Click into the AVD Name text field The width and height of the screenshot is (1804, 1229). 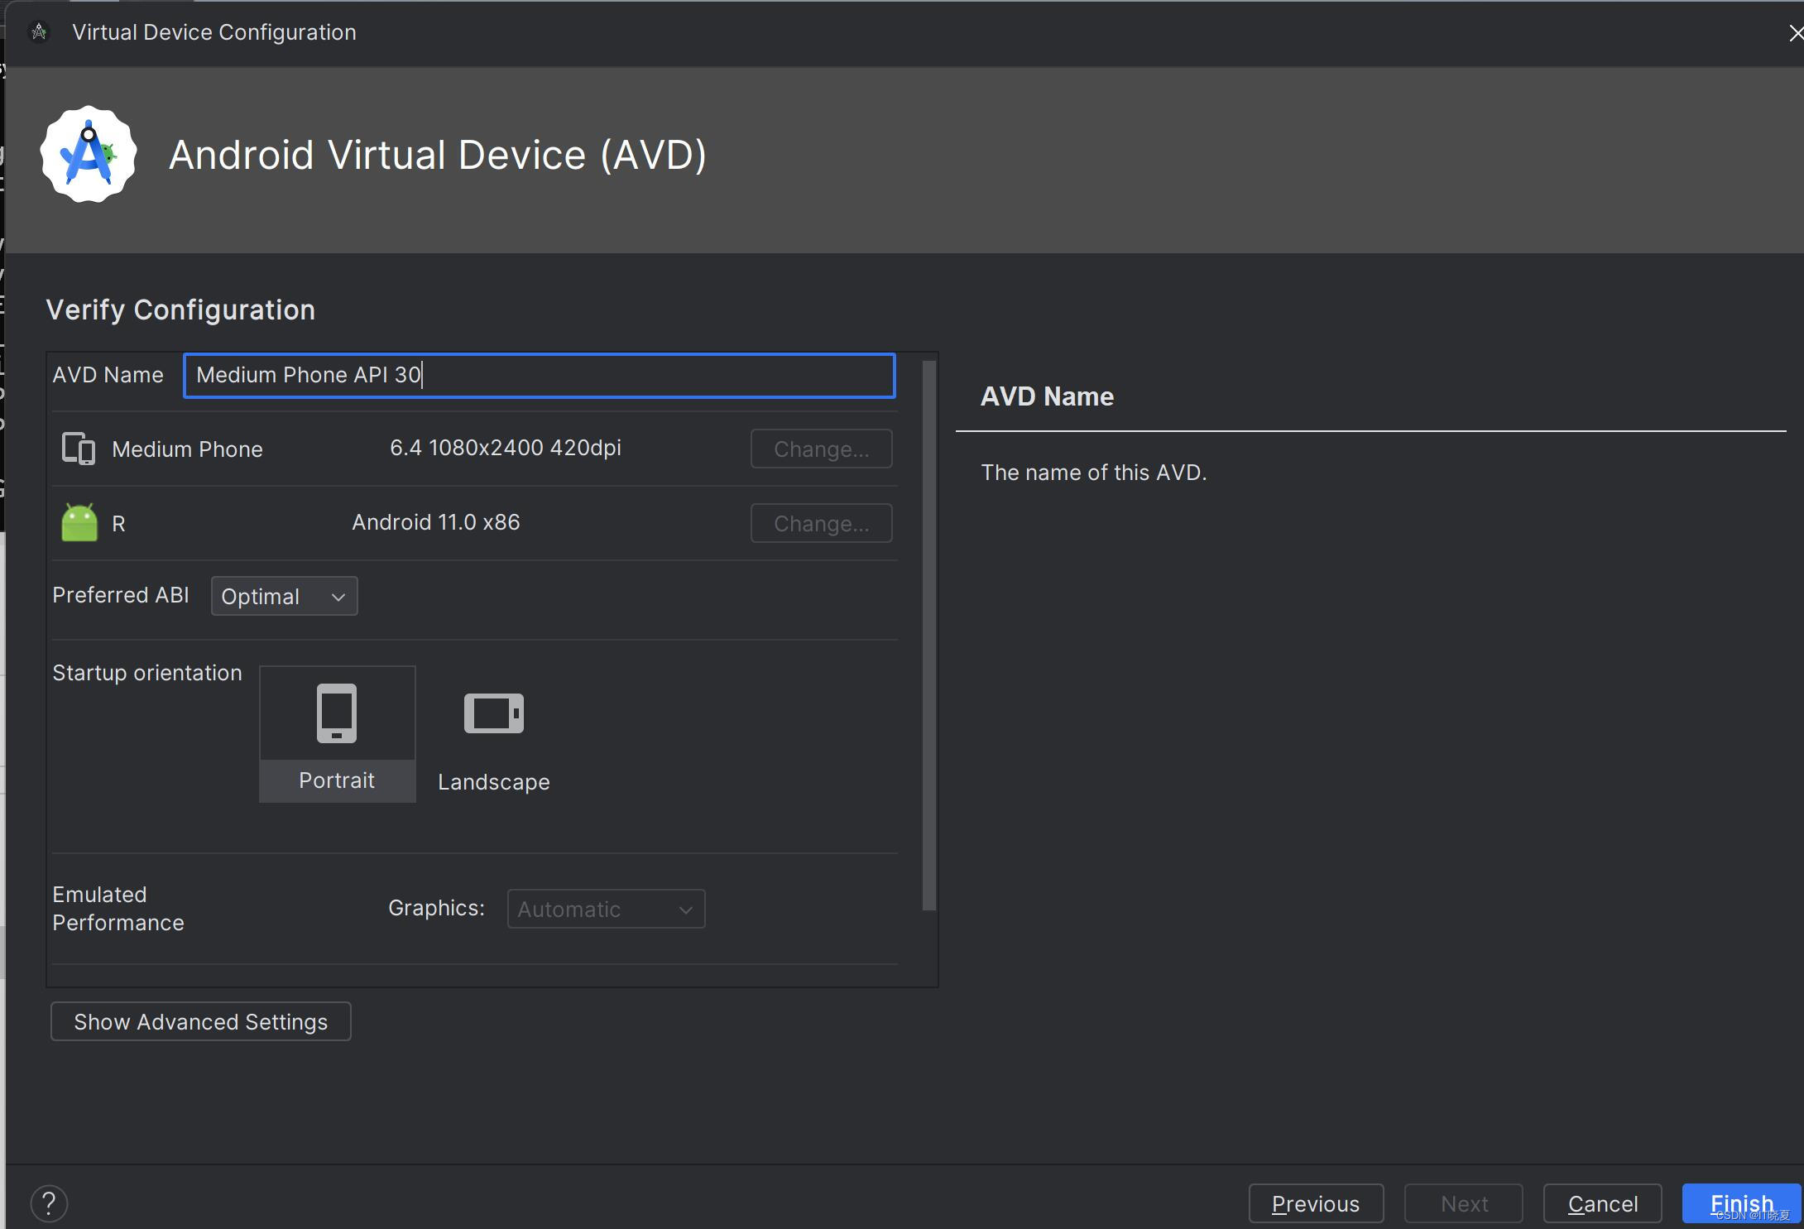[538, 375]
